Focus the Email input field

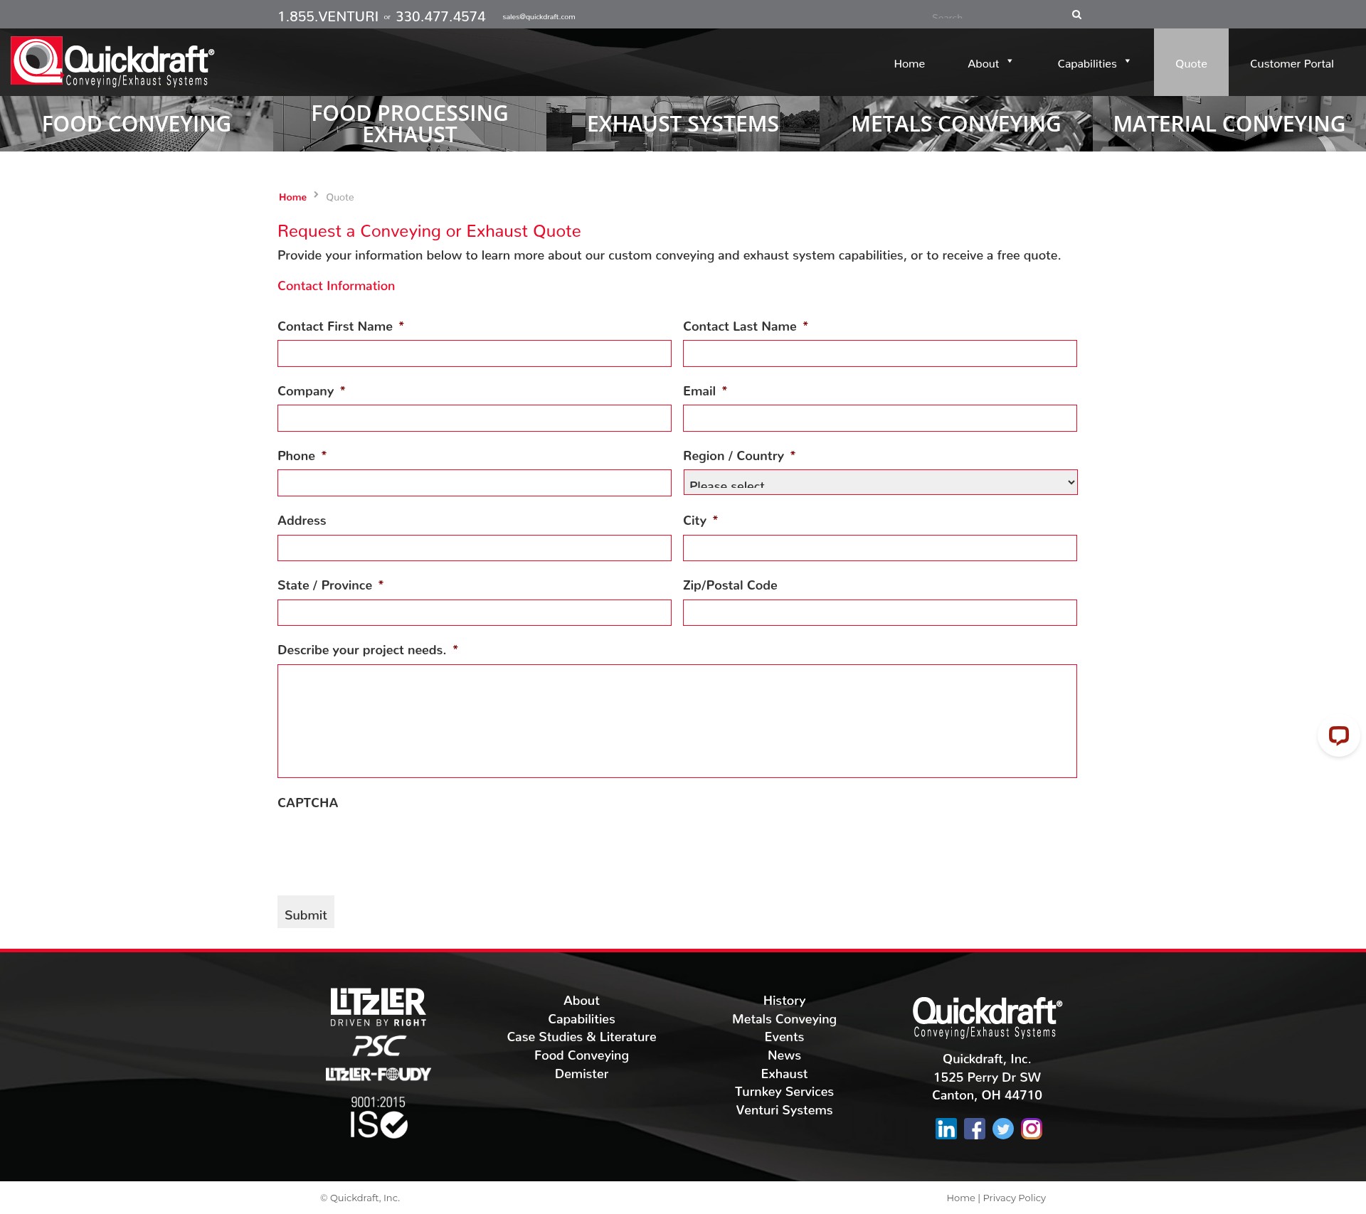tap(880, 418)
